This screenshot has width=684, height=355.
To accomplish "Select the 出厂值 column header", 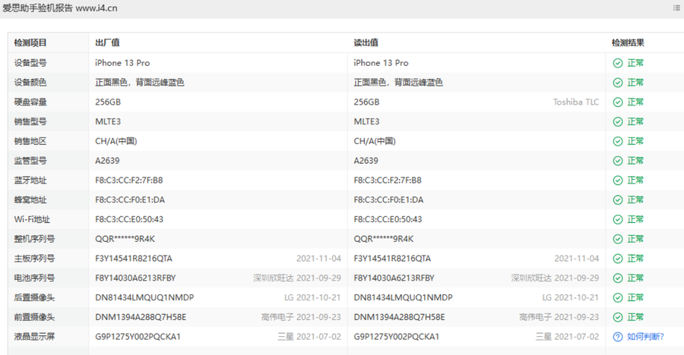I will point(107,42).
